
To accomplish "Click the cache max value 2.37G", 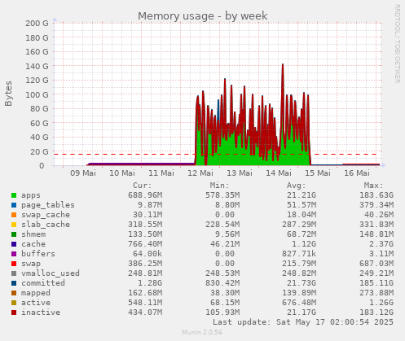I will pos(381,244).
